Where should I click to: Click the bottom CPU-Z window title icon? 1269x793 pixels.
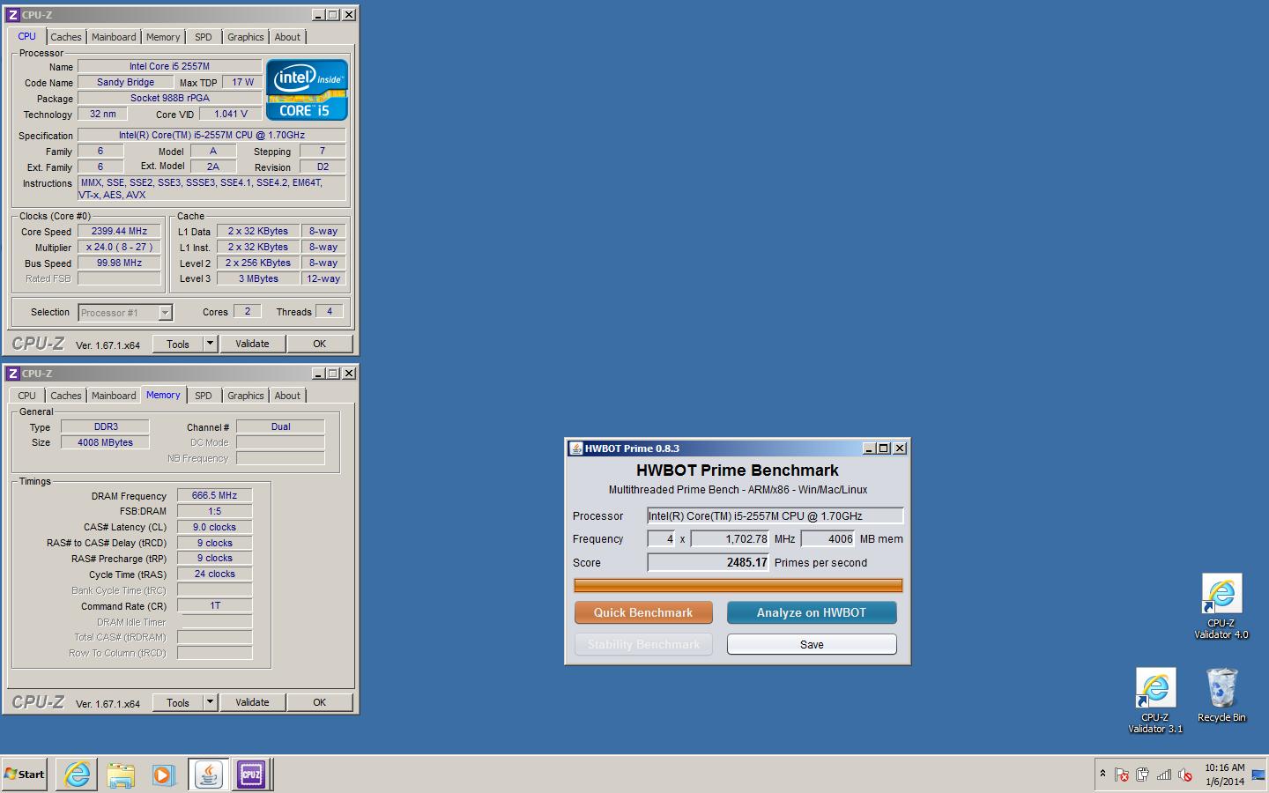click(12, 374)
